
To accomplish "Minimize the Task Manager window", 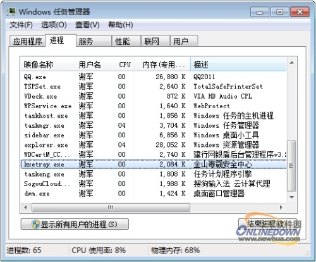I will [260, 12].
